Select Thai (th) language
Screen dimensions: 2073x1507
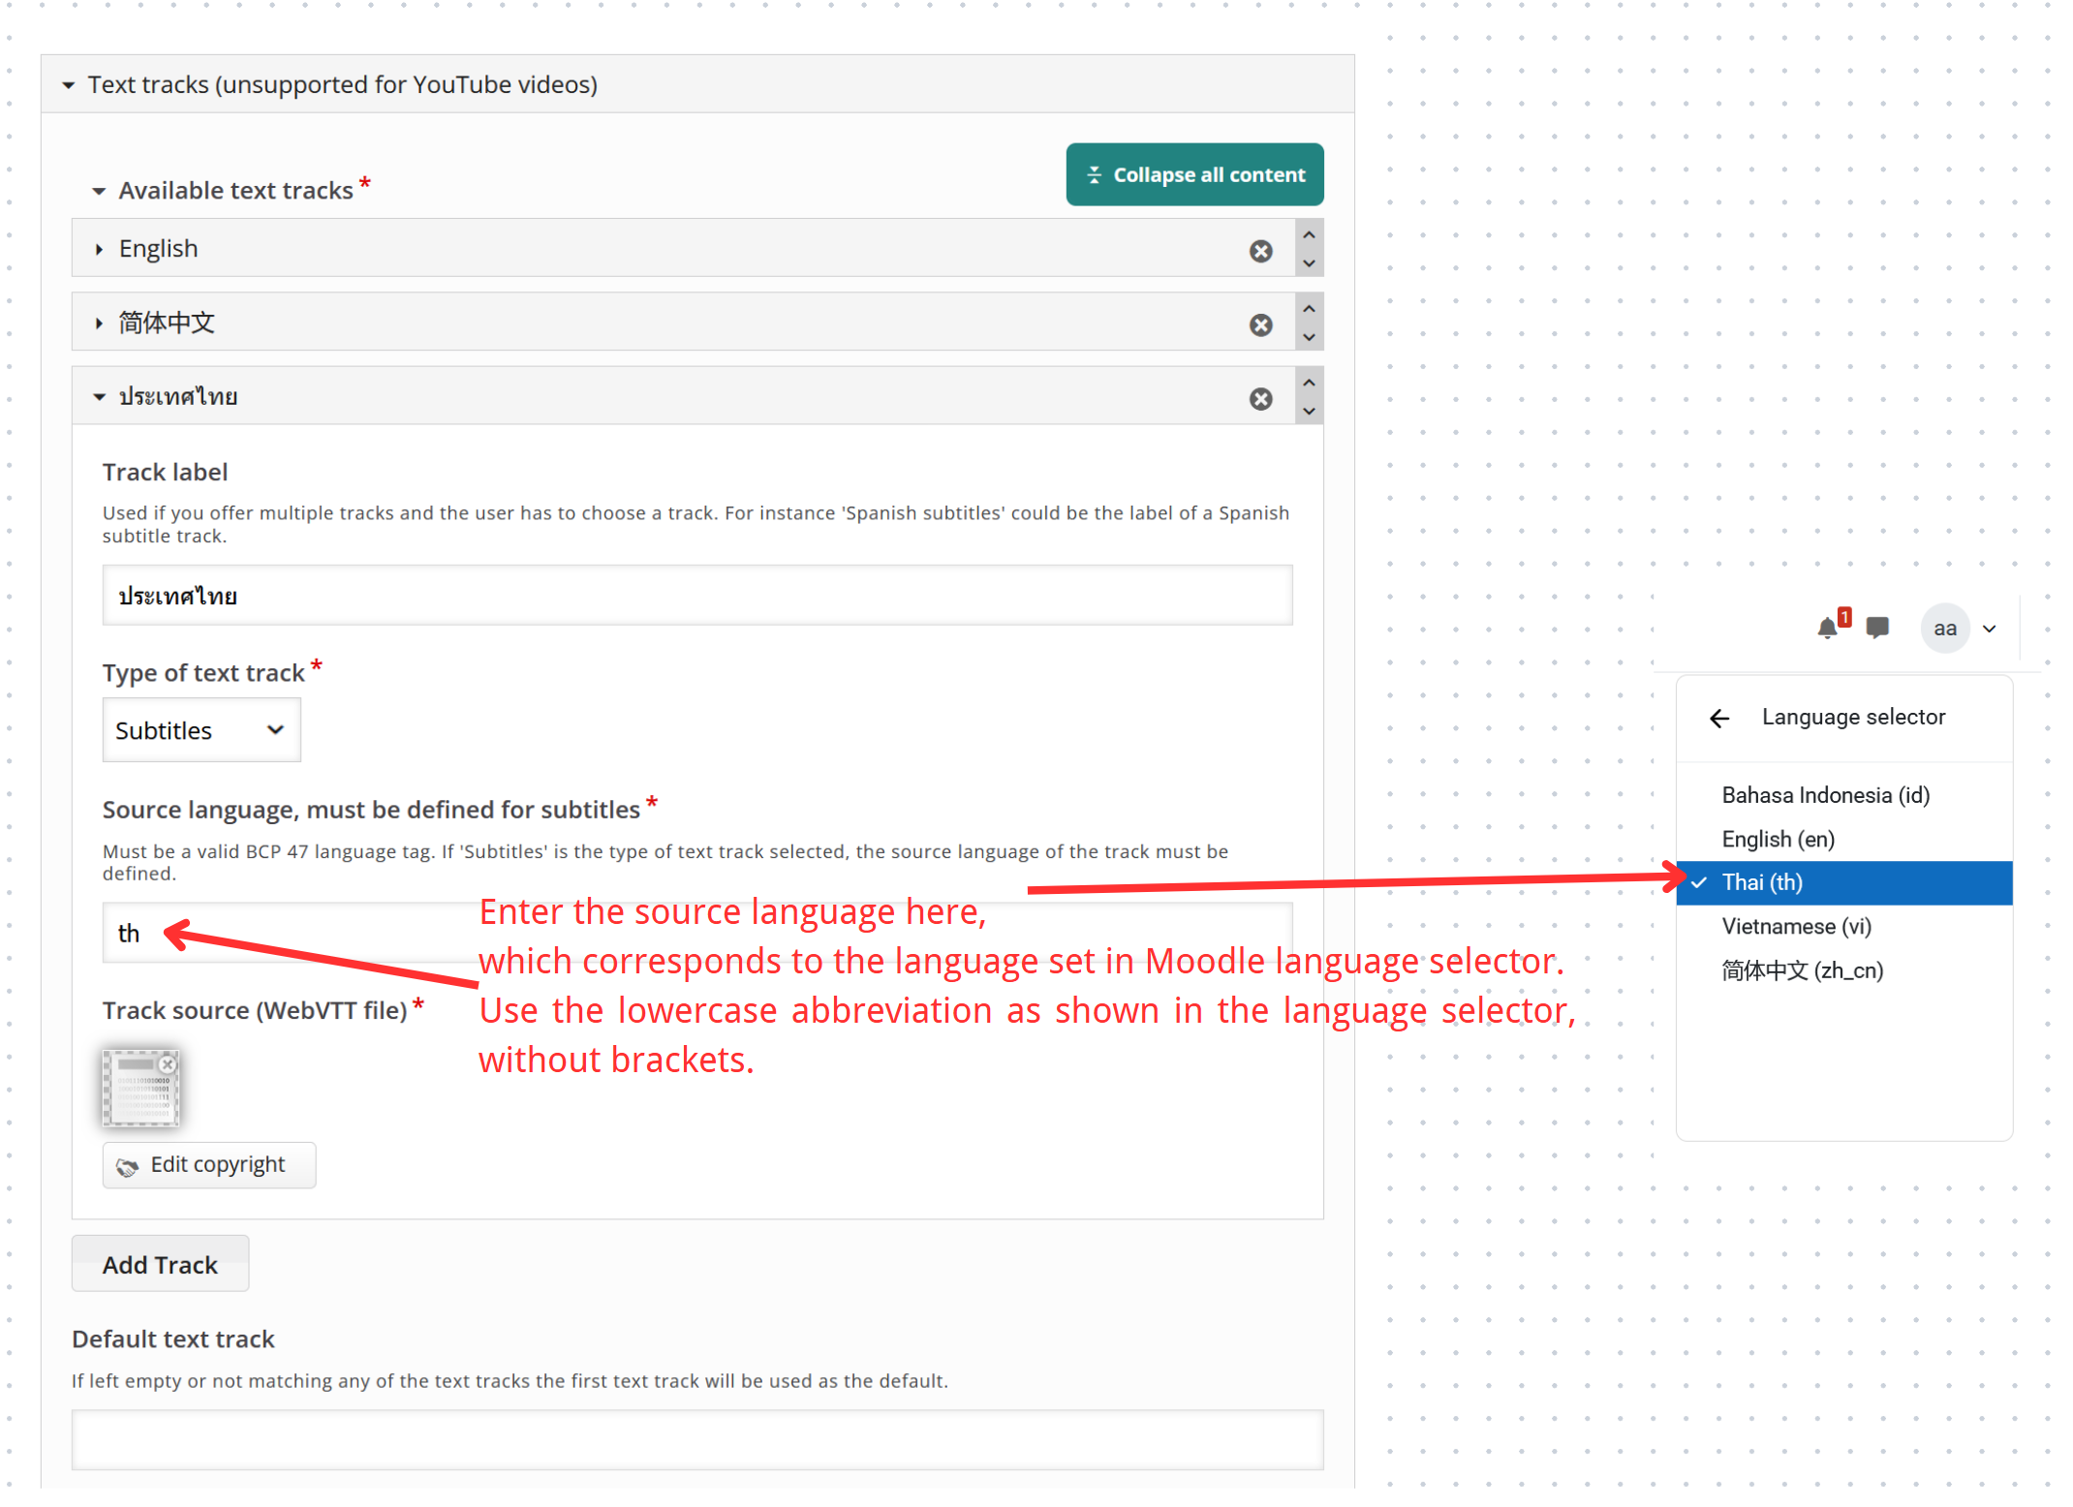[1843, 883]
